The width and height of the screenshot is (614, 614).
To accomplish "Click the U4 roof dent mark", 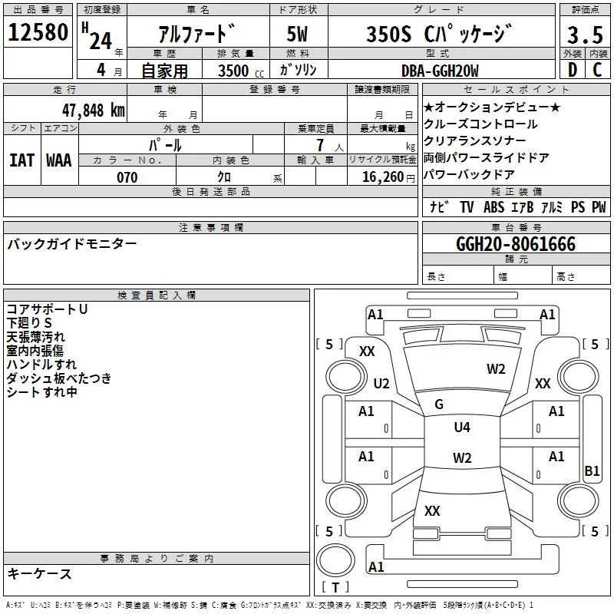I will point(462,427).
